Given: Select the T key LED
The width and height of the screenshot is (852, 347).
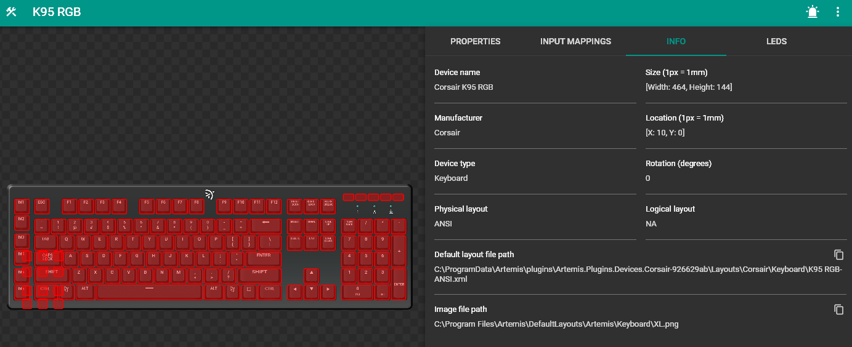Looking at the screenshot, I should pyautogui.click(x=132, y=242).
